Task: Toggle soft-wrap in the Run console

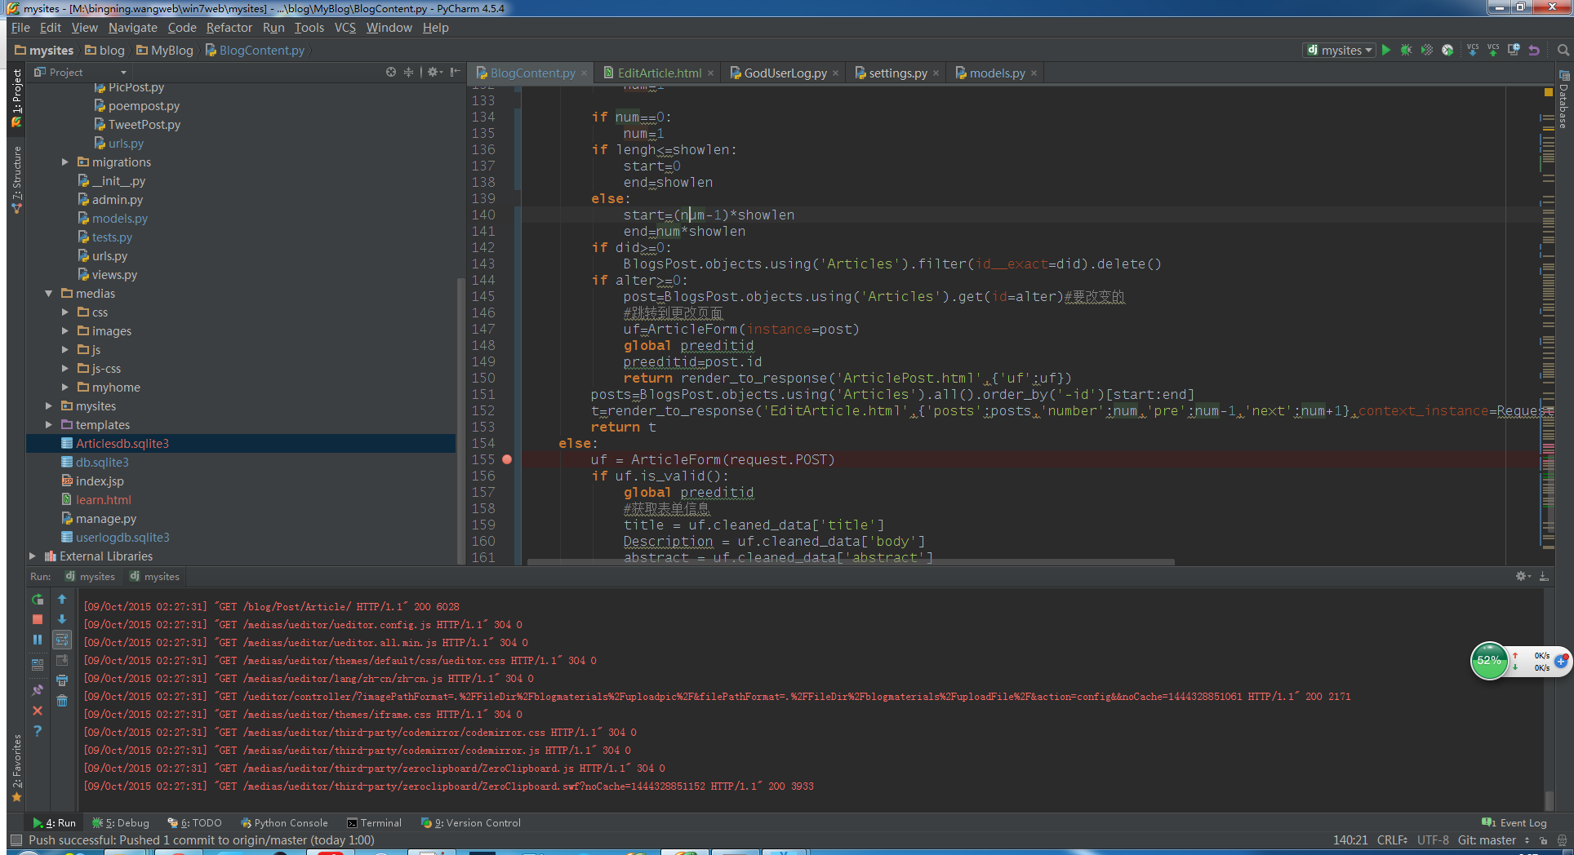Action: 62,640
